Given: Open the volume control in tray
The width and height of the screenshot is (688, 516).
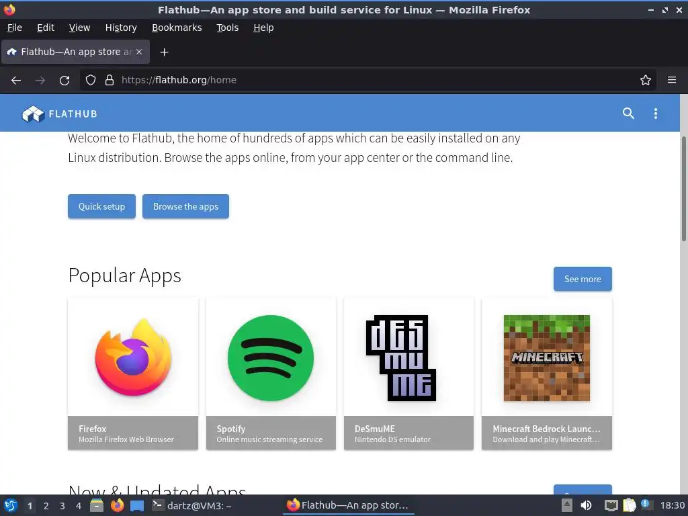Looking at the screenshot, I should (x=586, y=505).
